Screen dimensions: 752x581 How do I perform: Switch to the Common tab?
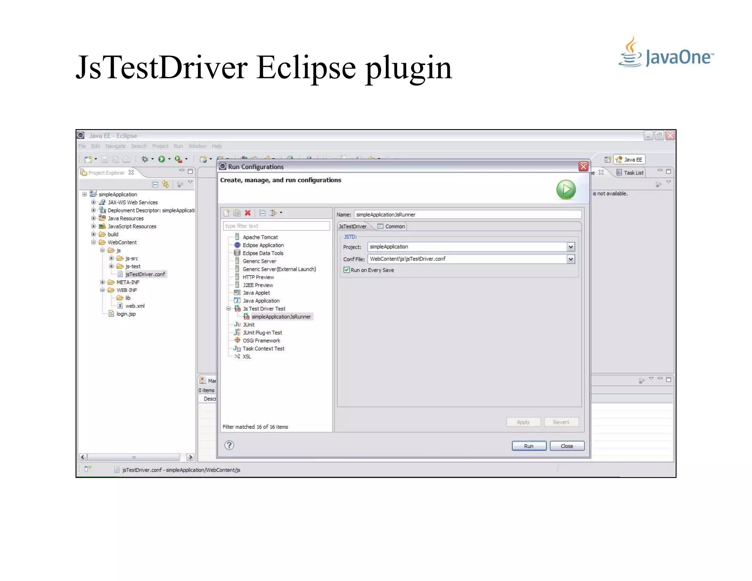click(x=391, y=227)
